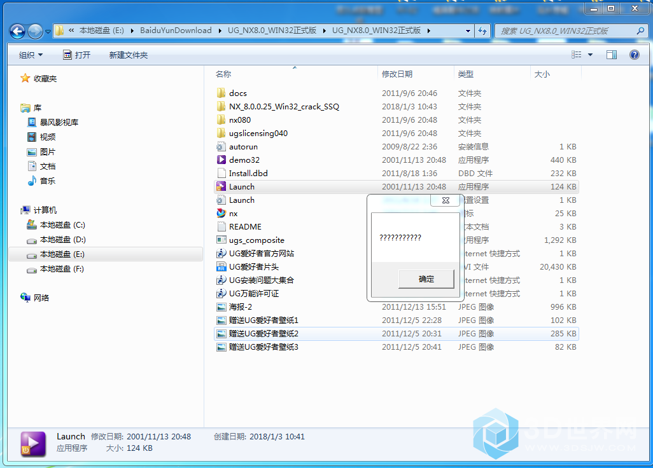Click the Forward navigation arrow
This screenshot has height=468, width=653.
click(36, 31)
